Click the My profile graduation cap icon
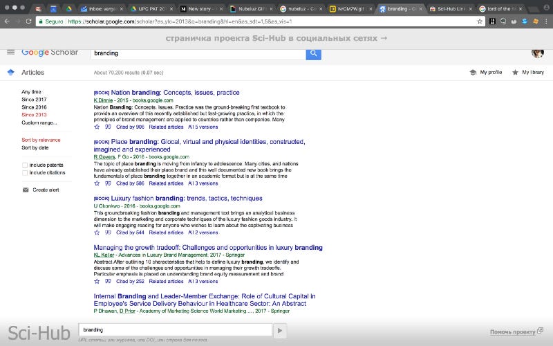553x346 pixels. pyautogui.click(x=473, y=73)
